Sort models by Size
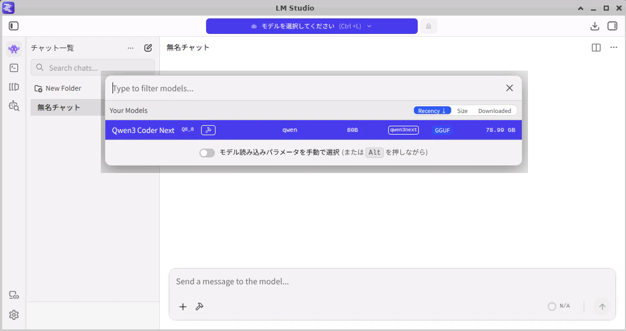The image size is (626, 331). [462, 111]
